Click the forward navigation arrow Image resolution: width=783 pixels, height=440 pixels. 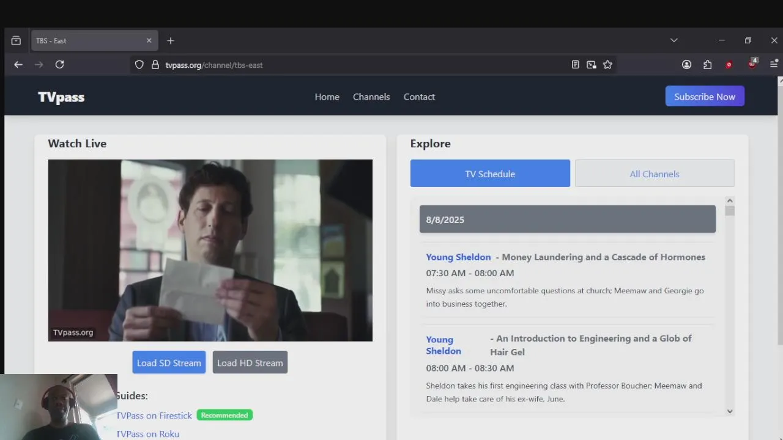click(39, 64)
